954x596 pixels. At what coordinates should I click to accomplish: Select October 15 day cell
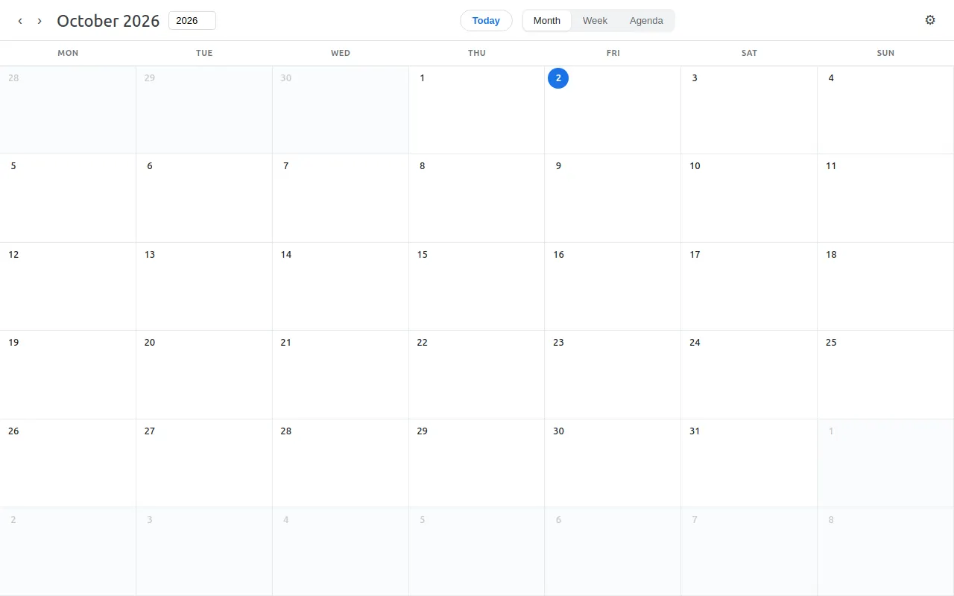click(477, 287)
